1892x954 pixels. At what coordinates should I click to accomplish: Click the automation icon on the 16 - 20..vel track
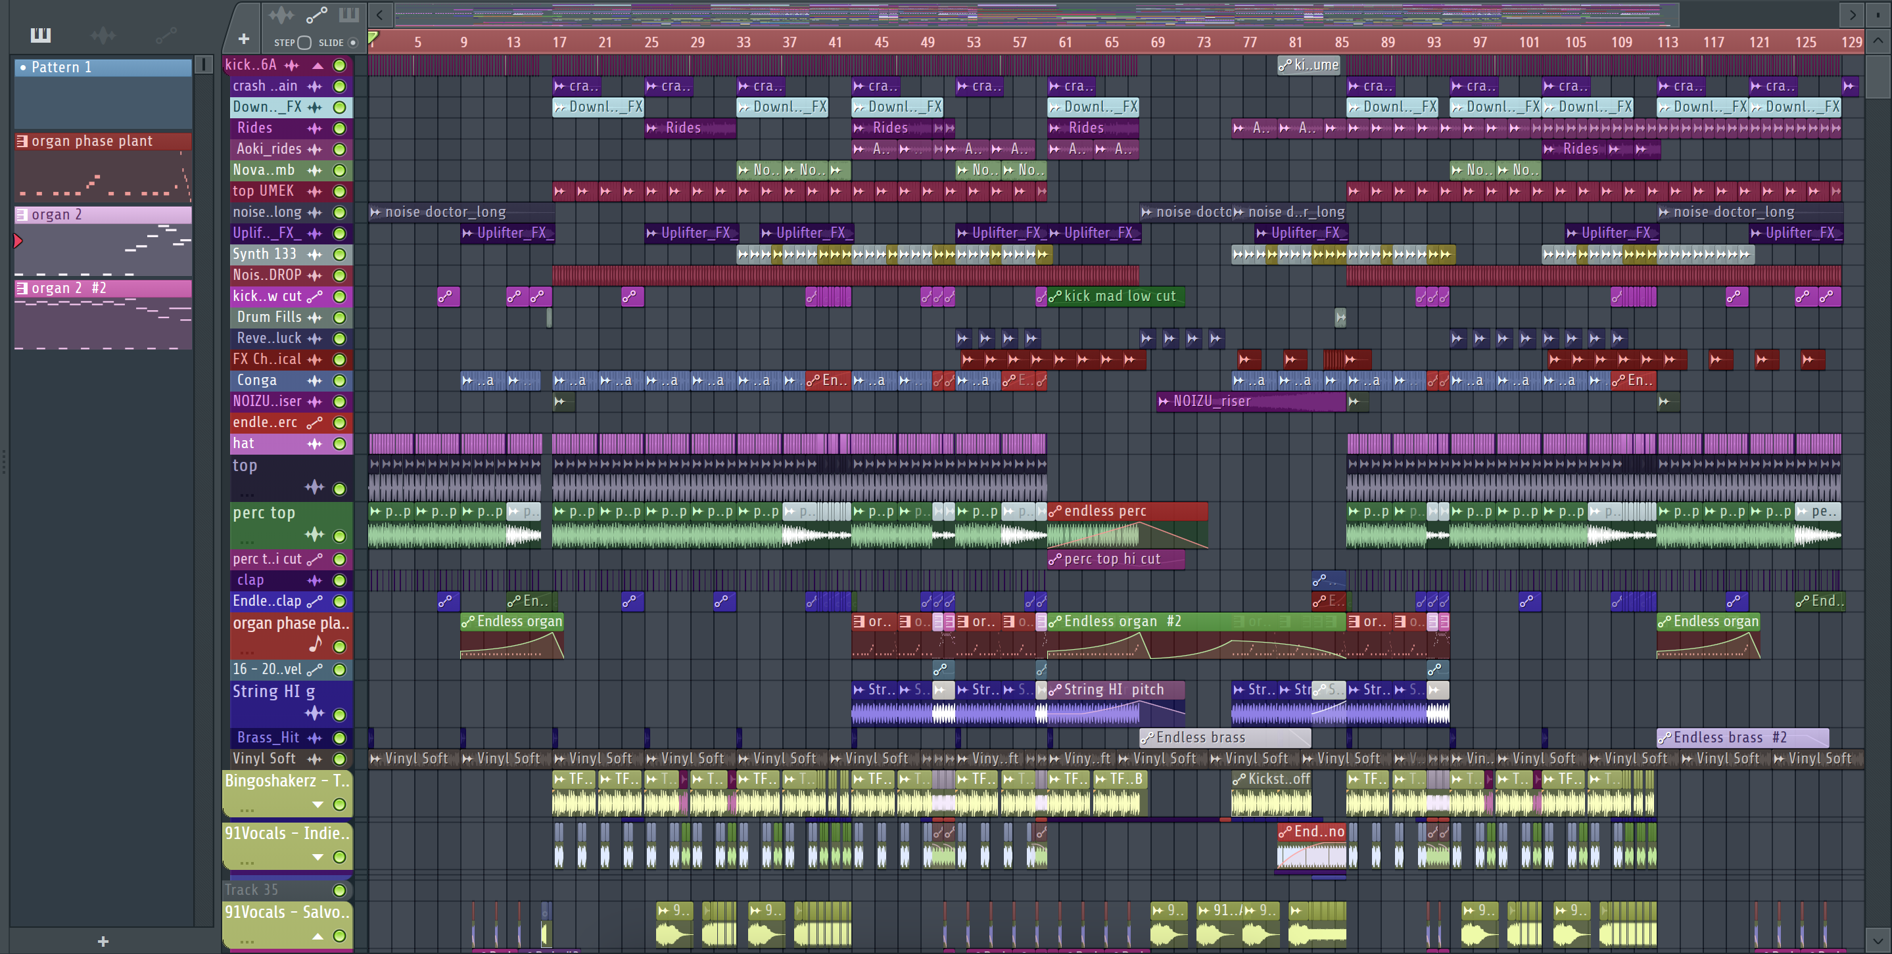(x=314, y=670)
